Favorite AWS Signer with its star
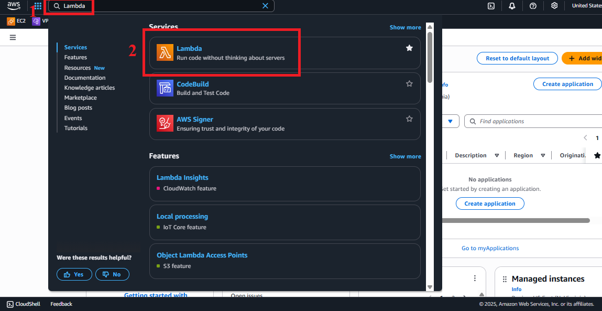Image resolution: width=602 pixels, height=311 pixels. click(x=409, y=119)
